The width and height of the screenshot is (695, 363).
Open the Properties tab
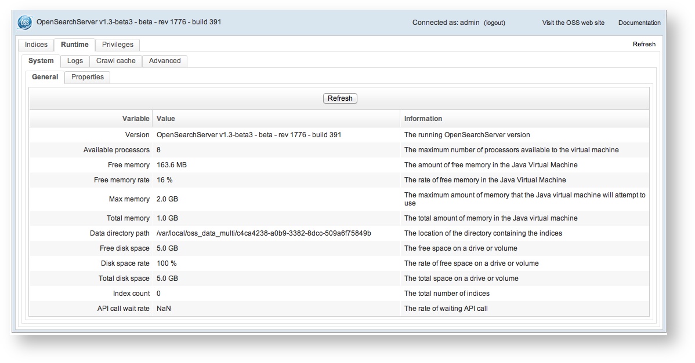88,77
